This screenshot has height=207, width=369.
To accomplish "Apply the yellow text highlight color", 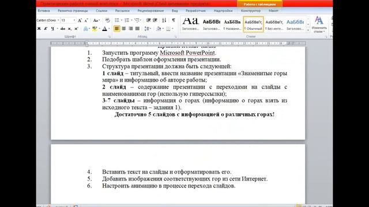I will (x=95, y=29).
